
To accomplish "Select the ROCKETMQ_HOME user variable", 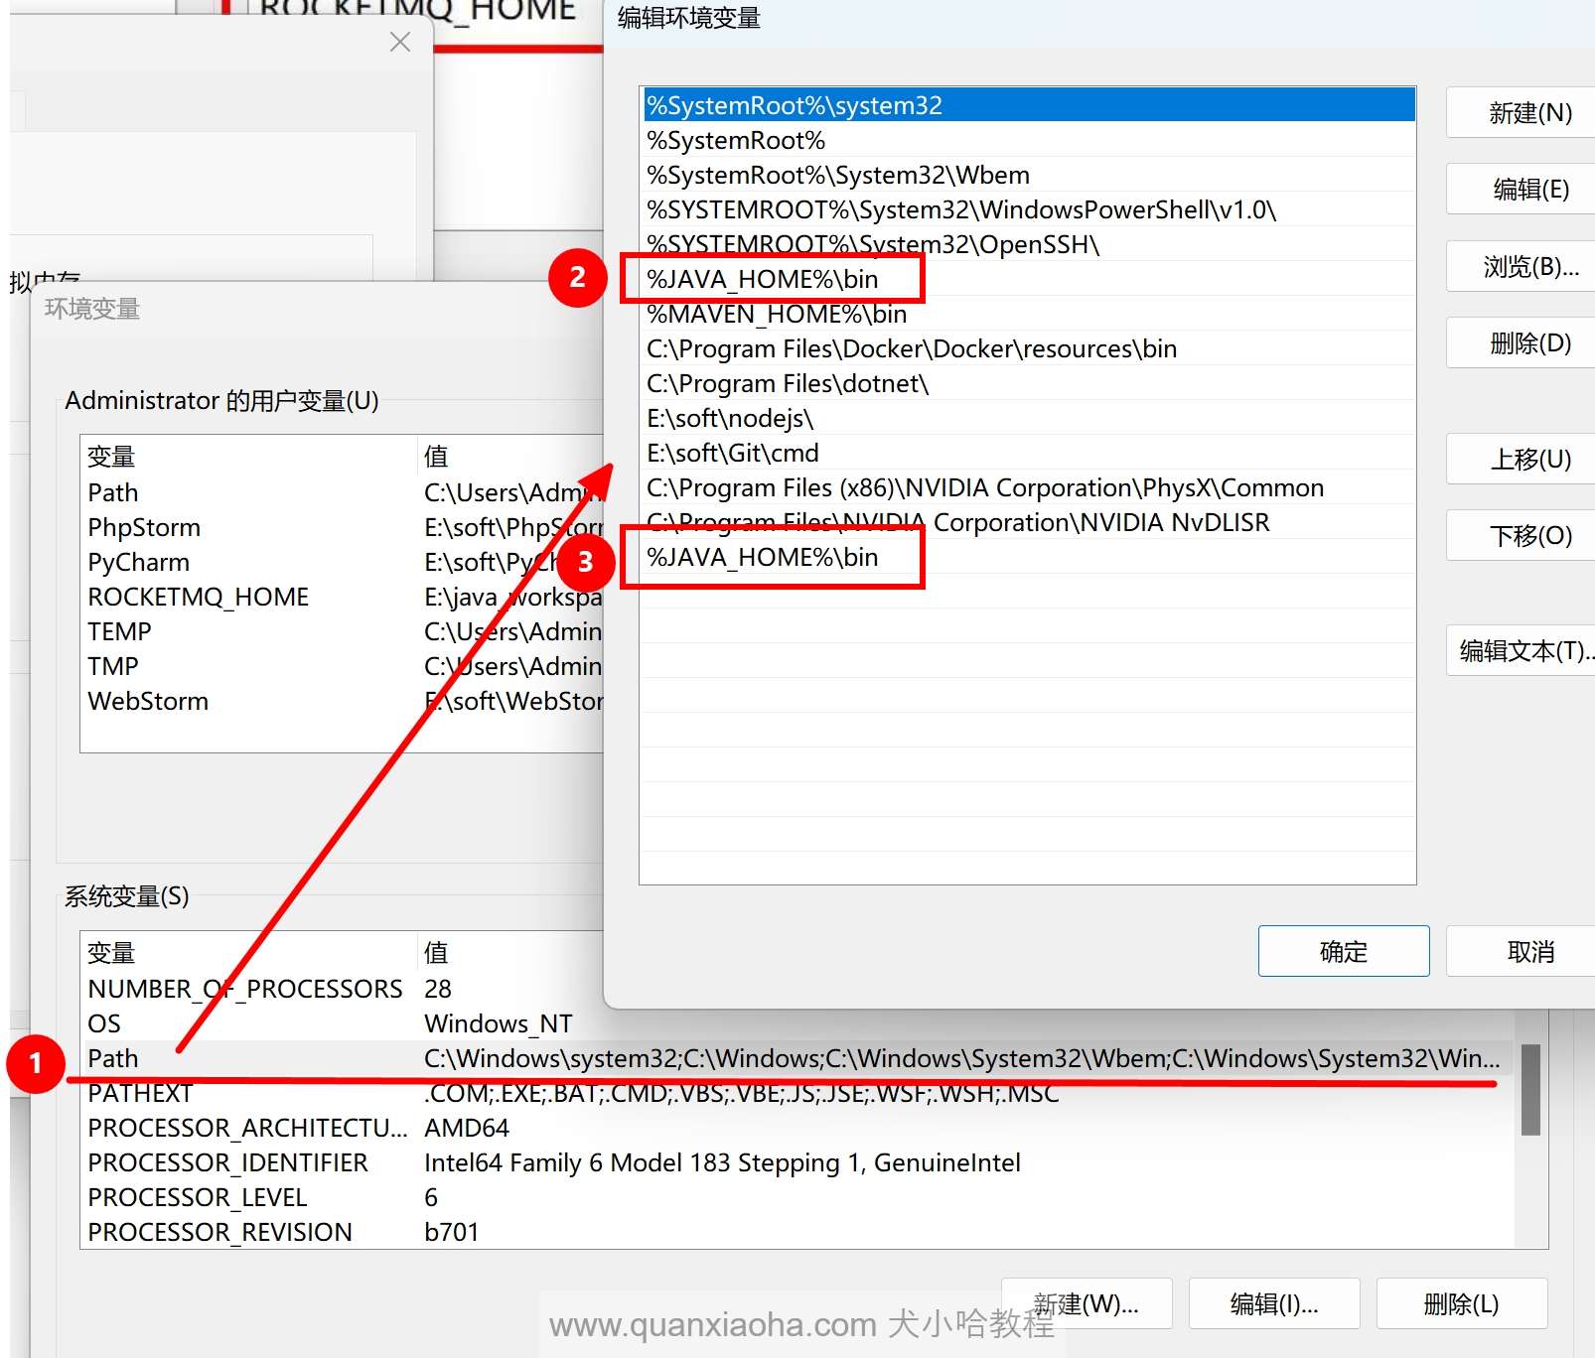I will pyautogui.click(x=198, y=597).
